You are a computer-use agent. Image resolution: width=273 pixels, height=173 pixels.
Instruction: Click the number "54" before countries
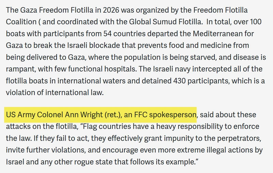pos(107,33)
